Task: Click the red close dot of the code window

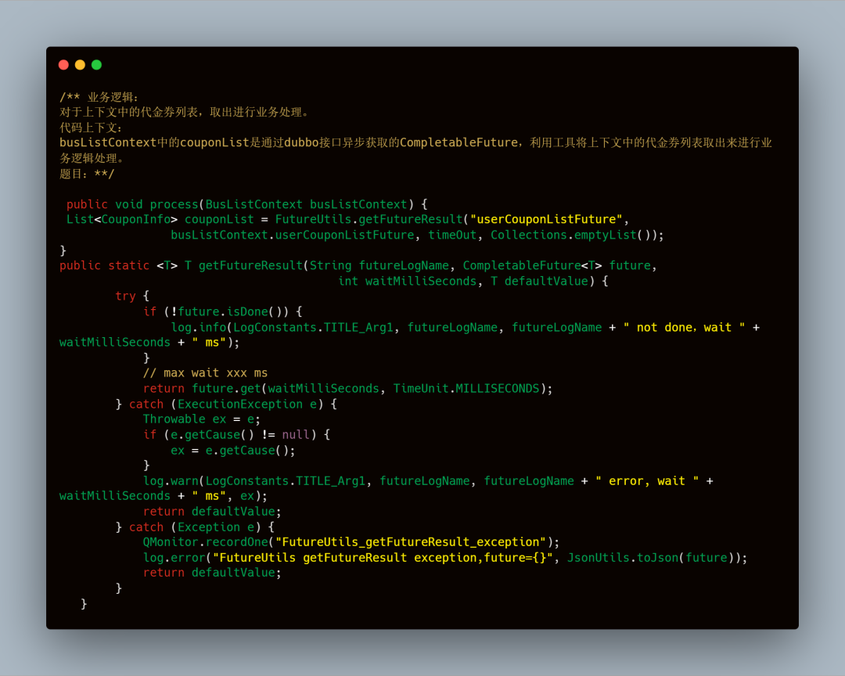Action: pyautogui.click(x=63, y=65)
